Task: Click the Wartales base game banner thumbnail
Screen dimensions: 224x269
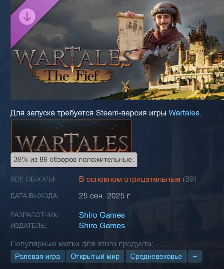Action: [x=72, y=136]
